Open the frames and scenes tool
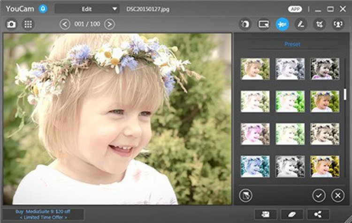 click(264, 24)
